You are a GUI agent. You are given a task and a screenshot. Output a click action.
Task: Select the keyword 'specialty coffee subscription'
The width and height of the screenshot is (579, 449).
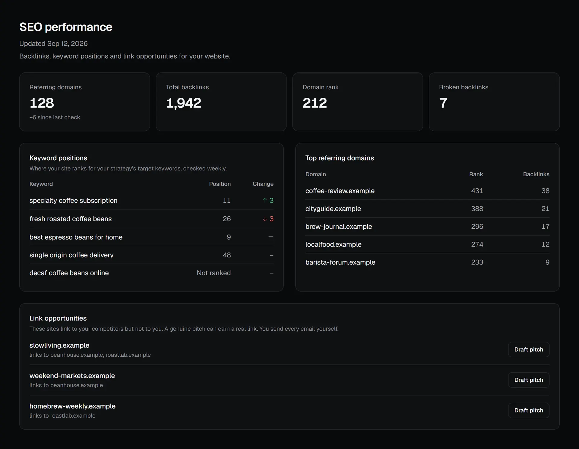(73, 201)
